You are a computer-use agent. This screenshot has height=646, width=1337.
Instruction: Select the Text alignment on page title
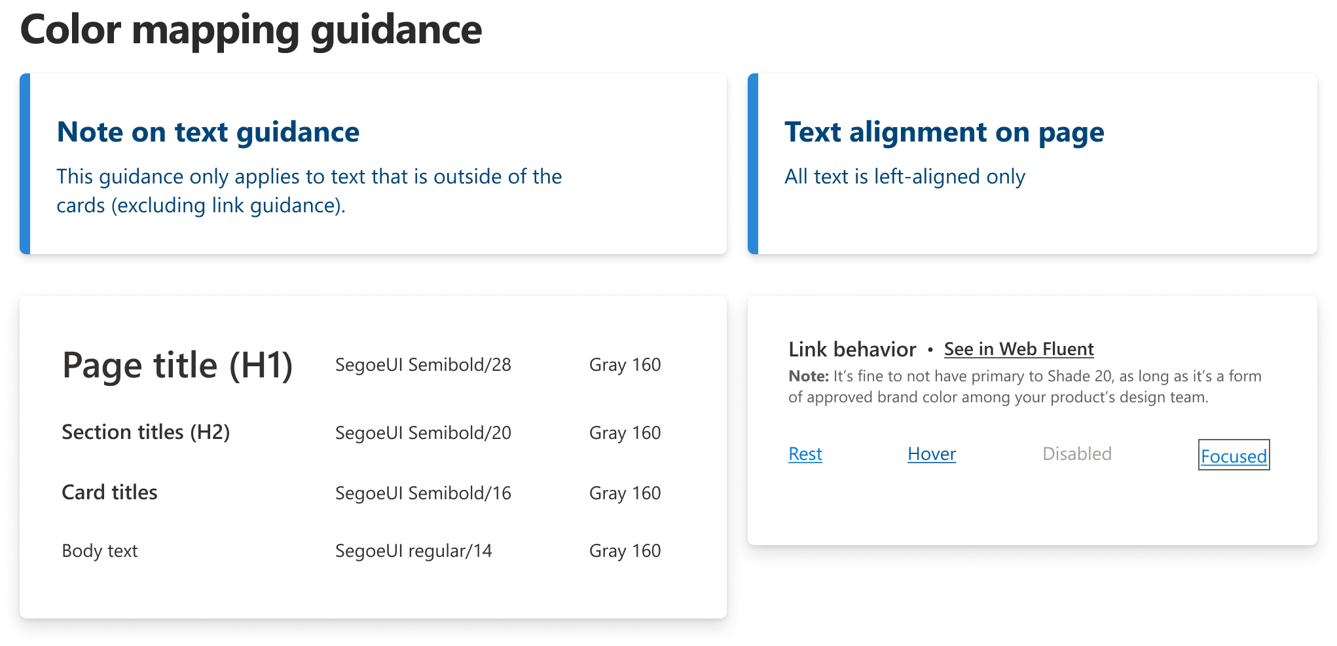point(943,132)
